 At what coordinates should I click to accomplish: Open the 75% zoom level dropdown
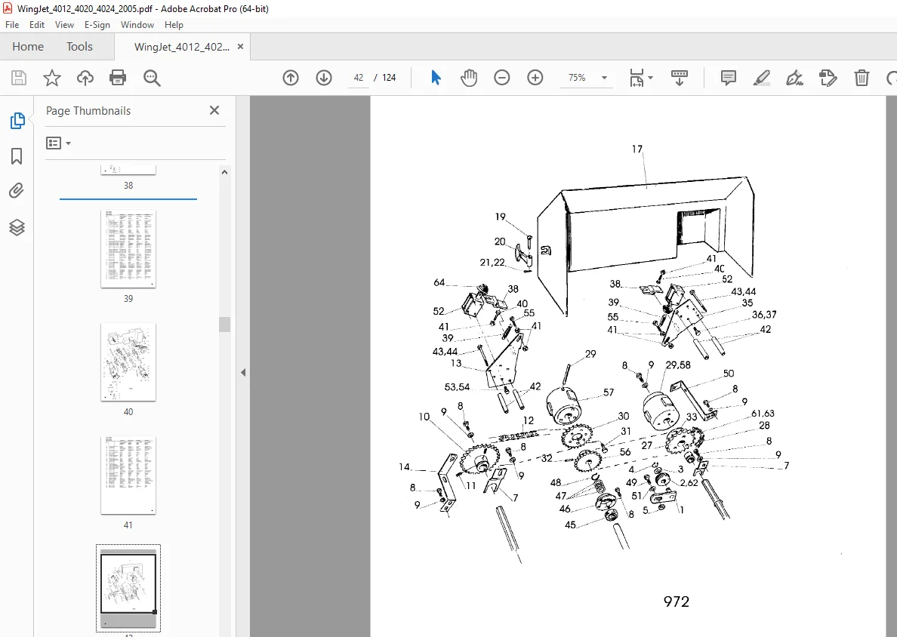click(587, 78)
